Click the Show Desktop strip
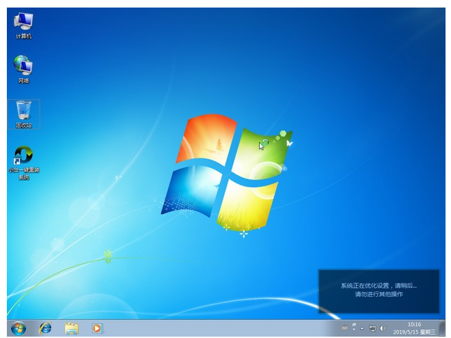The width and height of the screenshot is (451, 338). 442,328
